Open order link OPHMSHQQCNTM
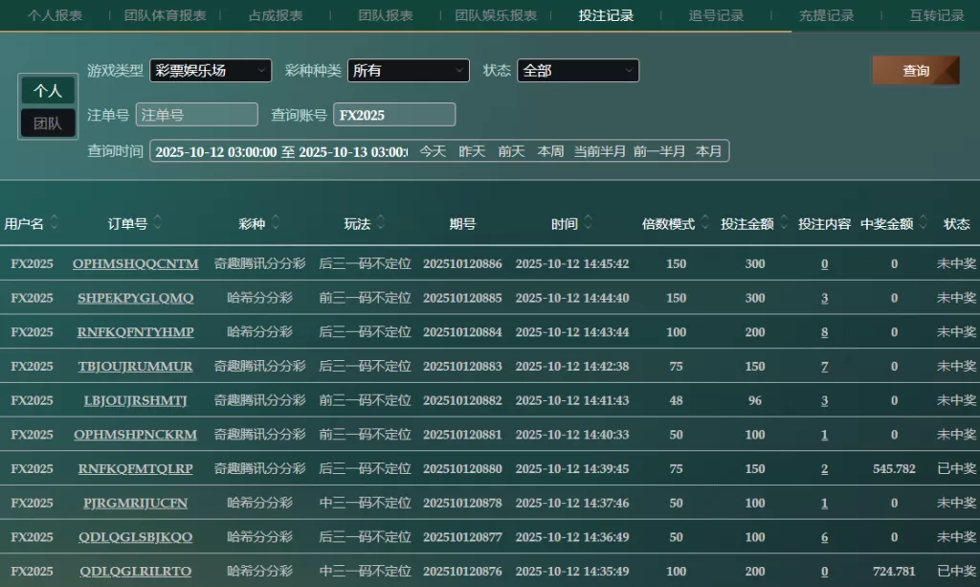The height and width of the screenshot is (587, 980). point(136,264)
